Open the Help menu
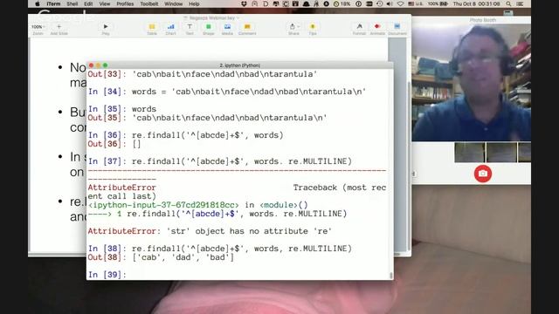The height and width of the screenshot is (314, 559). coord(194,3)
